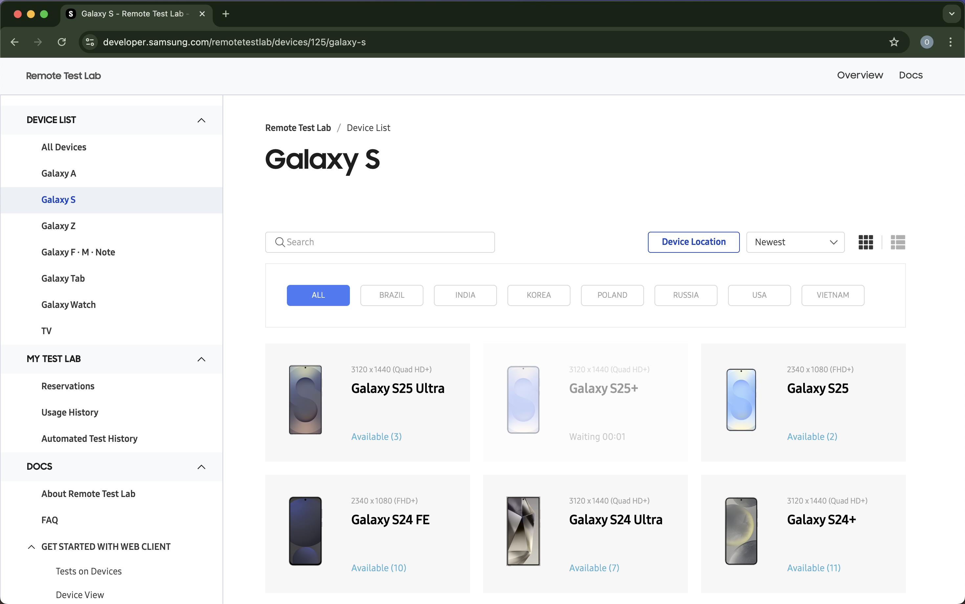Image resolution: width=965 pixels, height=604 pixels.
Task: Select Galaxy S in sidebar
Action: click(58, 200)
